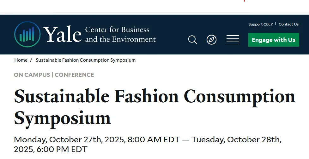Click the divider between Support CBEY and Contact Us
This screenshot has height=159, width=309.
[276, 24]
